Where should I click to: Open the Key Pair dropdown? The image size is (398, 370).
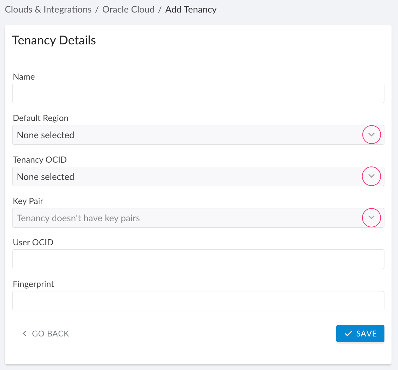[198, 218]
